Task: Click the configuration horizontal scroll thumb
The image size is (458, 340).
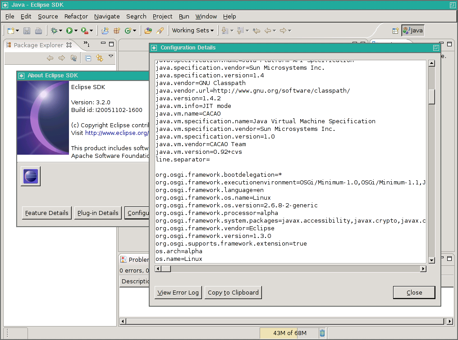Action: point(166,268)
